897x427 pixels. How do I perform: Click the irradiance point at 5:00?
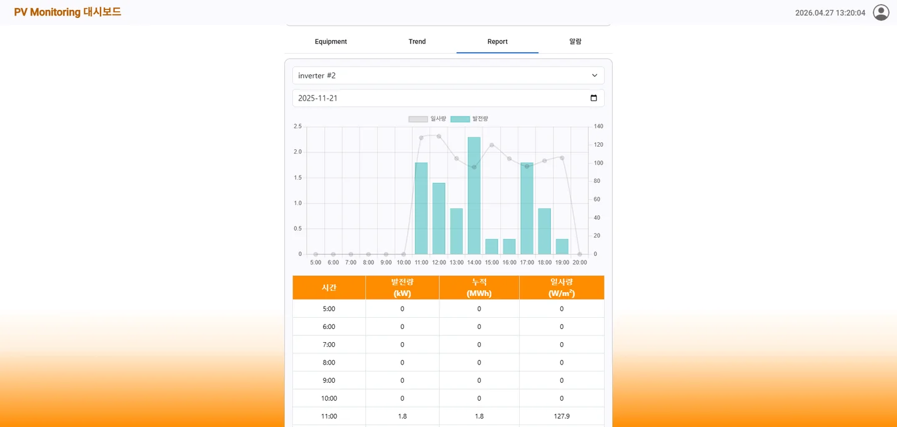315,254
